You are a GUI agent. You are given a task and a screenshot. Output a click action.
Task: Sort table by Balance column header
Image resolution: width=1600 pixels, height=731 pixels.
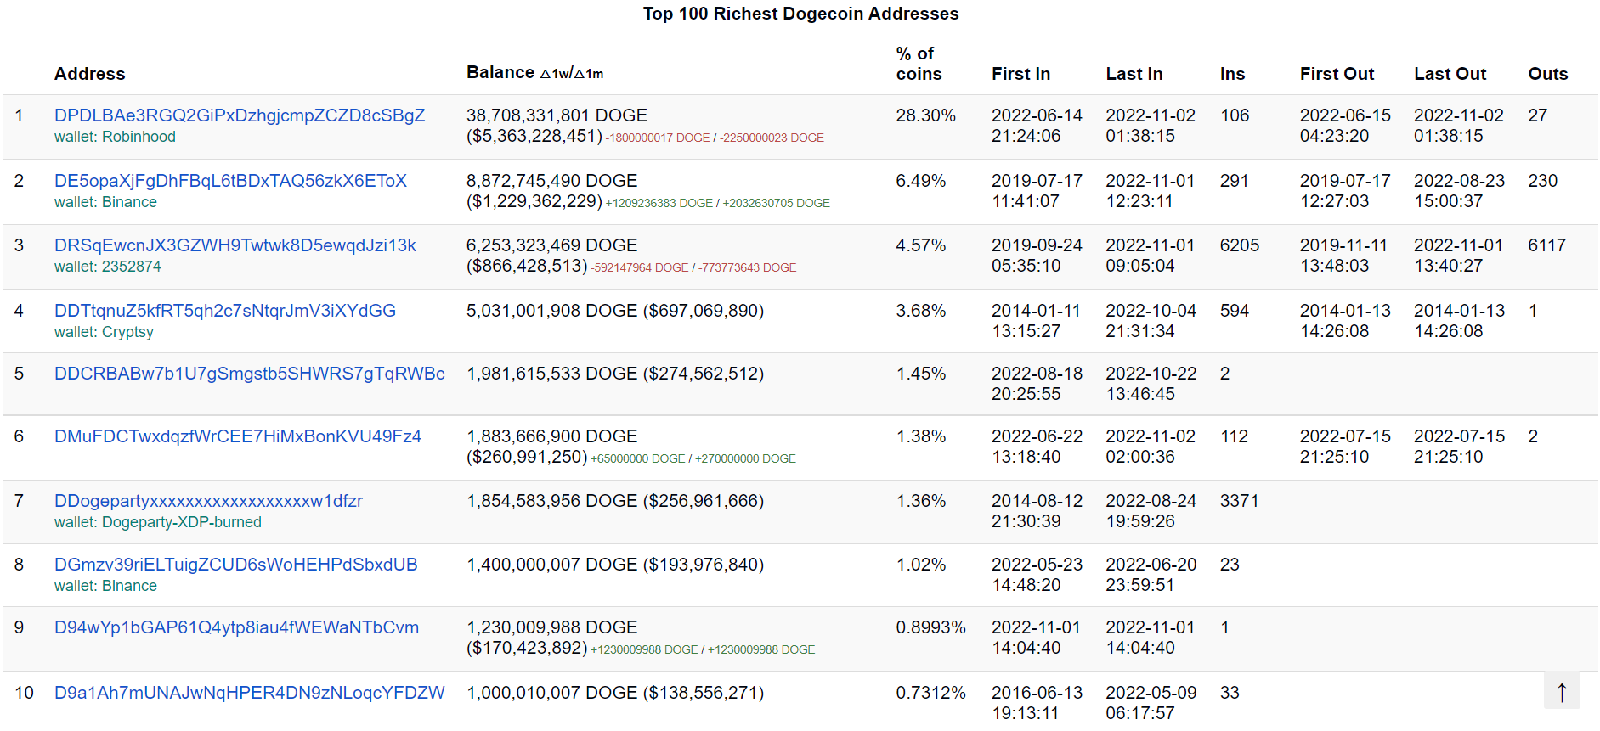[x=500, y=72]
